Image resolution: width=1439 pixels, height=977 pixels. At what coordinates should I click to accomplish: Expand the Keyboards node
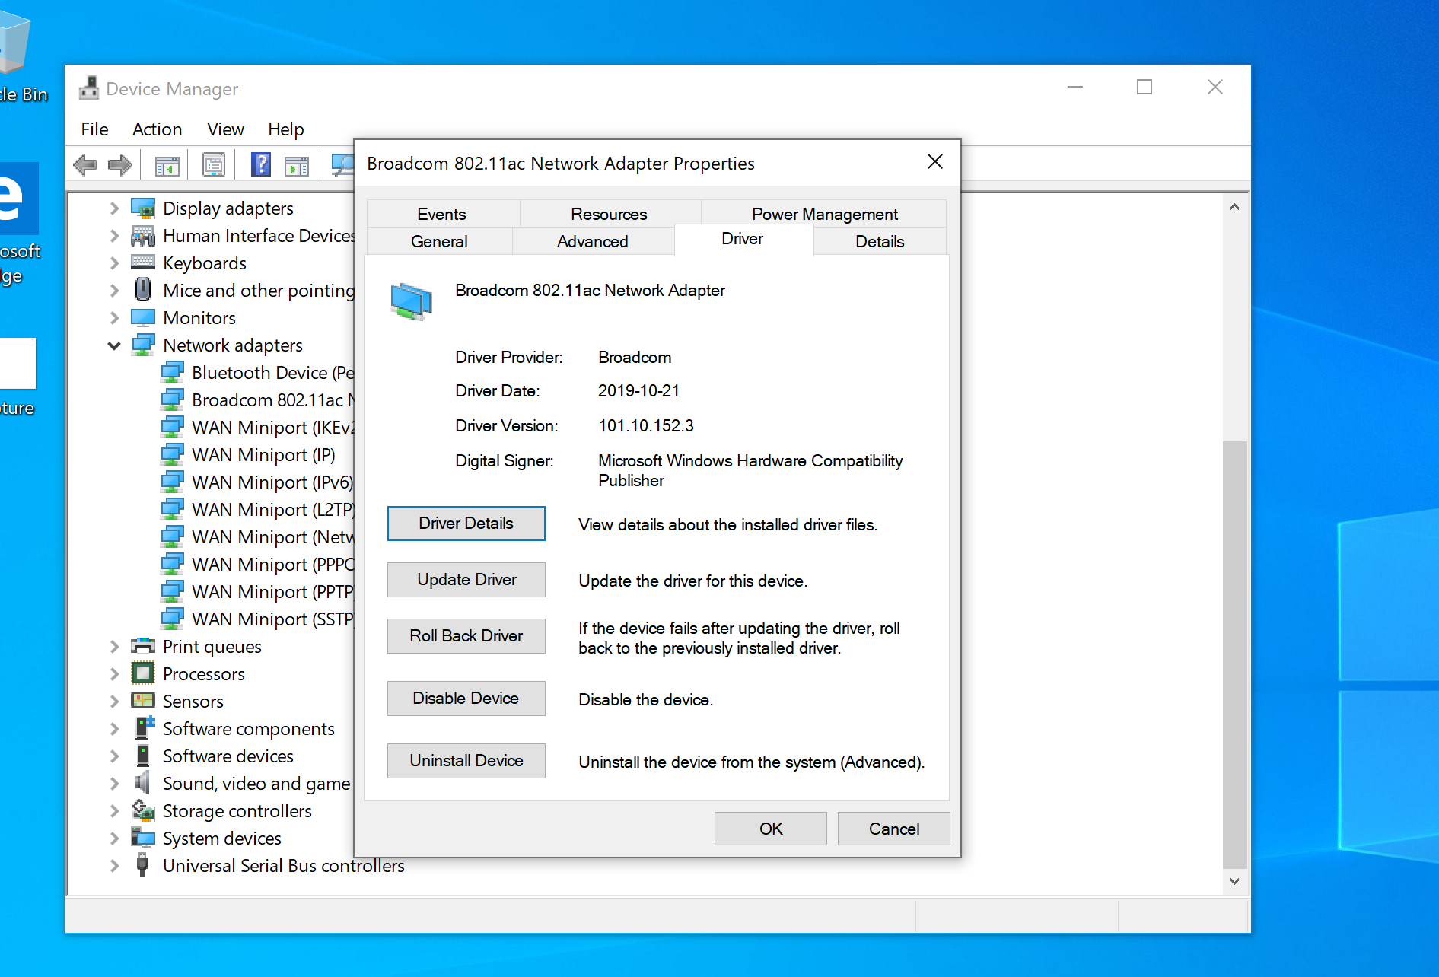[114, 263]
